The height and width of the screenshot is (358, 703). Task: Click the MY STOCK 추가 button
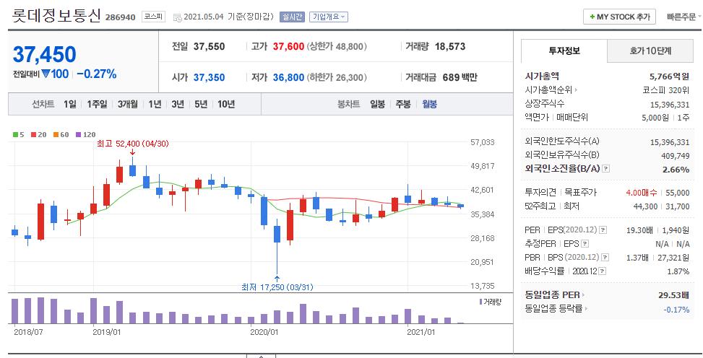tap(619, 17)
